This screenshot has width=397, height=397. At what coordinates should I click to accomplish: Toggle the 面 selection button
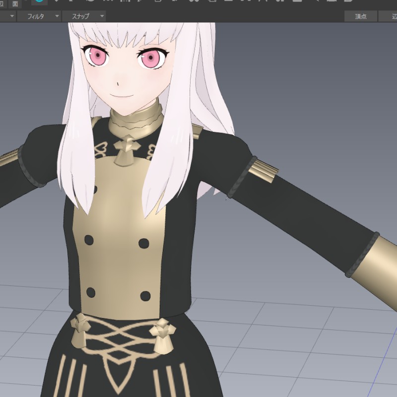point(15,3)
